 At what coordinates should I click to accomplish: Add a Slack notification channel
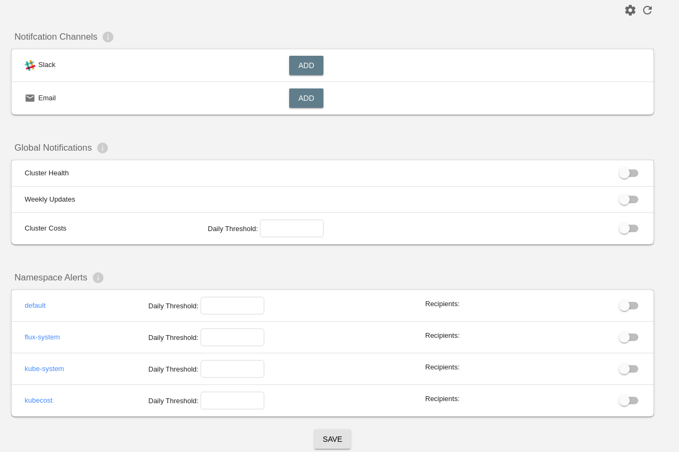tap(306, 65)
